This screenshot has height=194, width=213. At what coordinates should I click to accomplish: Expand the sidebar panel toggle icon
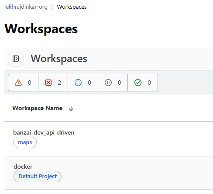pyautogui.click(x=16, y=59)
